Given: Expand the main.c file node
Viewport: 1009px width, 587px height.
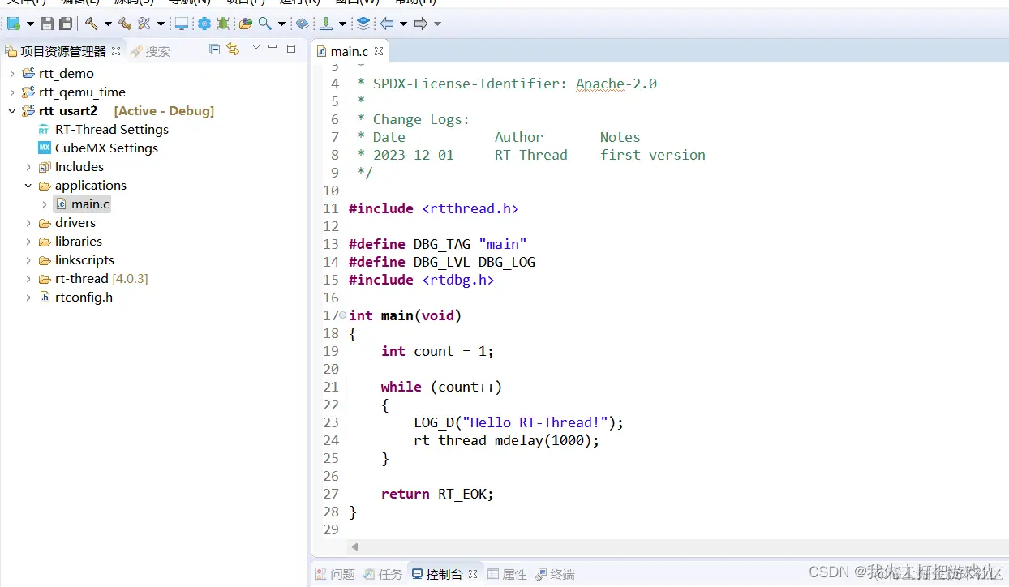Looking at the screenshot, I should pos(45,204).
